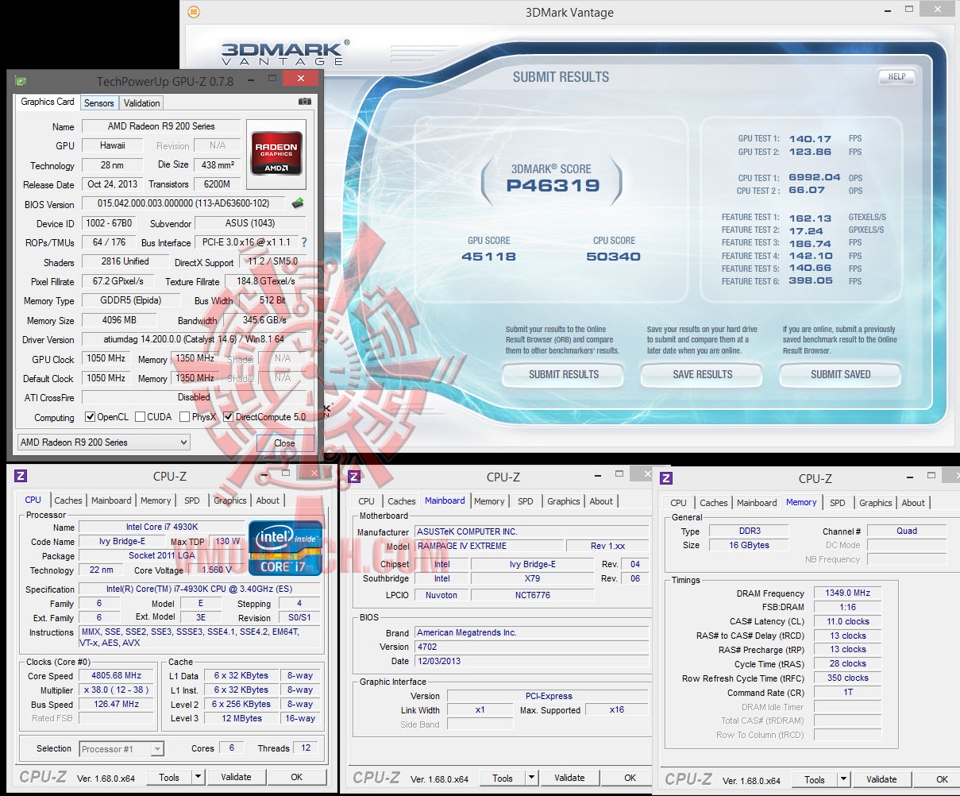
Task: Click the Bus Interface question mark icon
Action: point(303,242)
